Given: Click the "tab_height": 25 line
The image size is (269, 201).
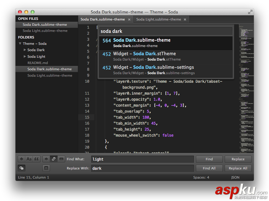Looking at the screenshot, I should pos(132,129).
